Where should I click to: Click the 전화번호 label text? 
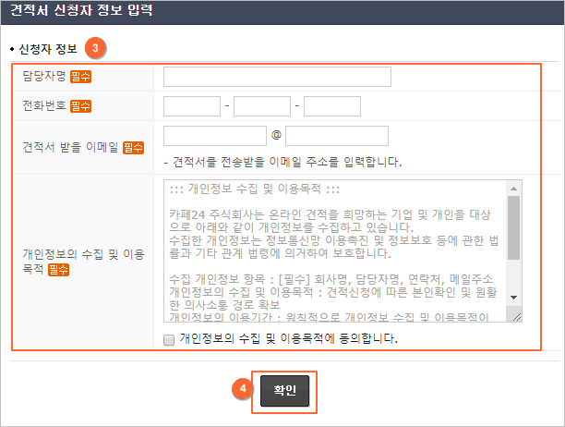44,105
